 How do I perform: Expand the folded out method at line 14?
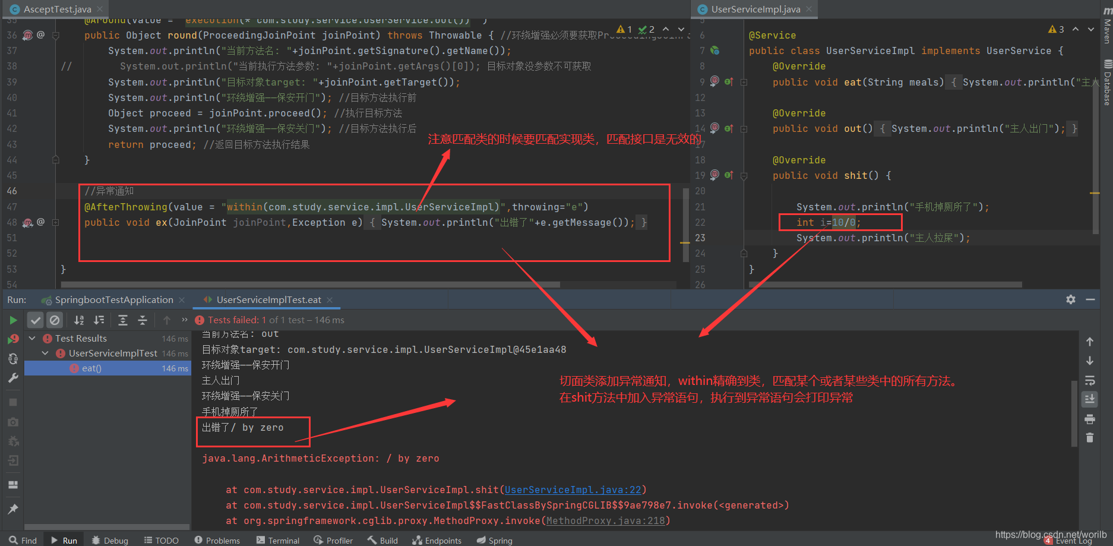(x=744, y=128)
